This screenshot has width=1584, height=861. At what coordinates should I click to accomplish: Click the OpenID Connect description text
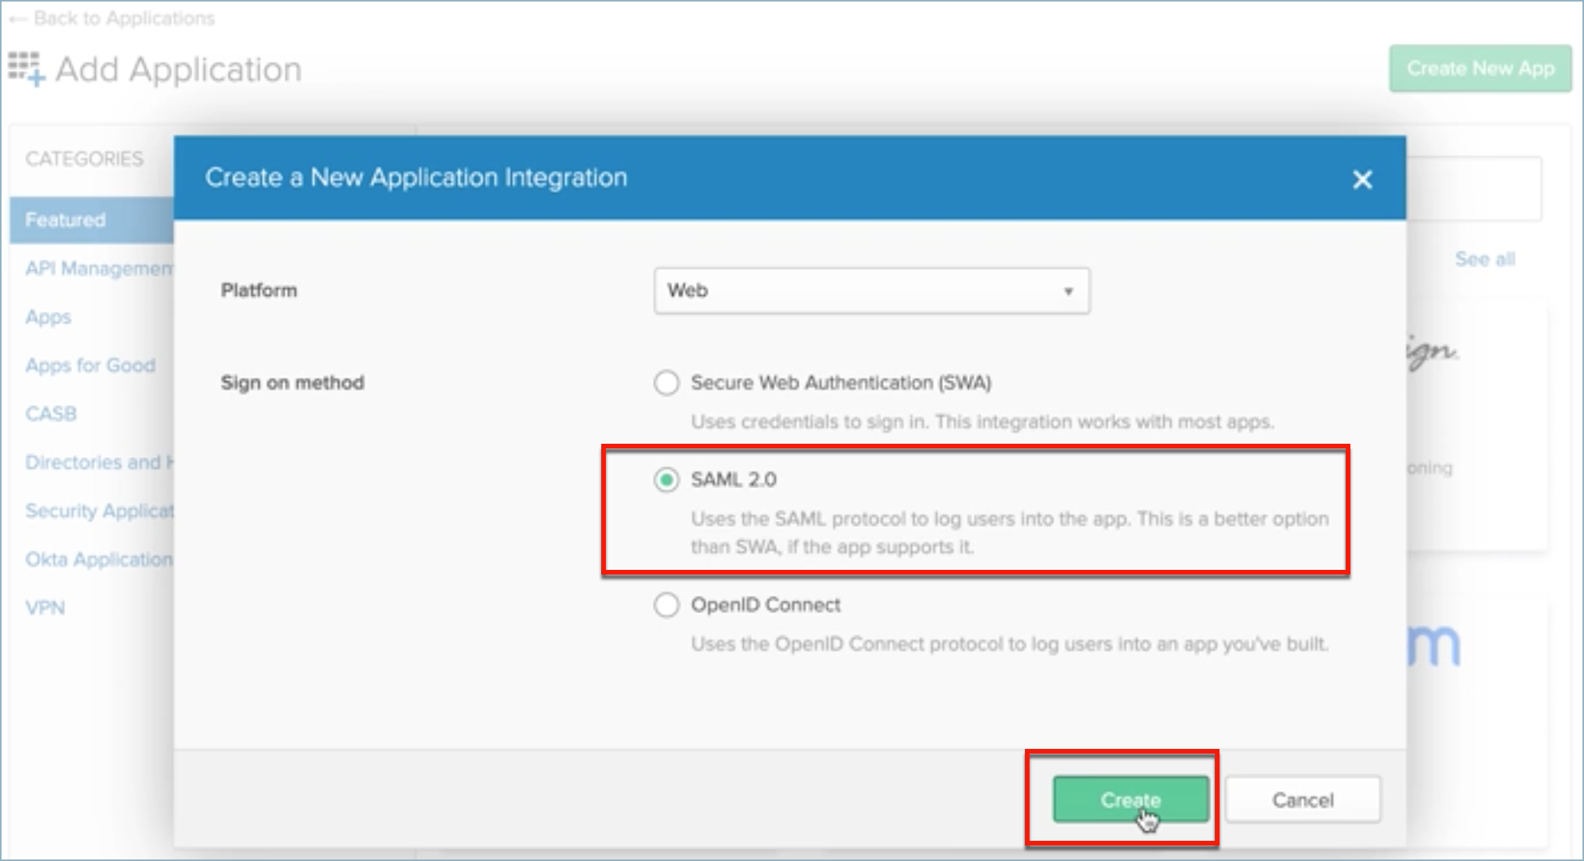(x=1009, y=645)
